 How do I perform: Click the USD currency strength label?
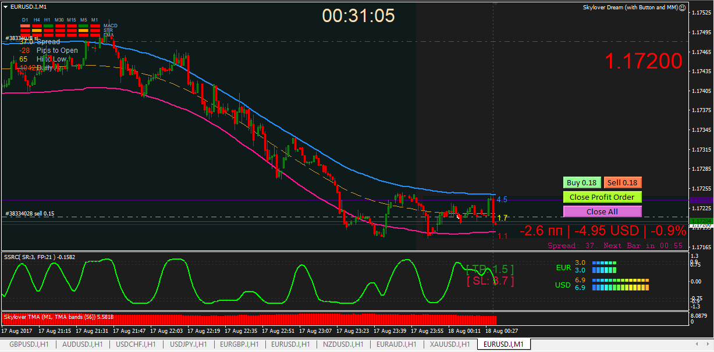(x=563, y=285)
